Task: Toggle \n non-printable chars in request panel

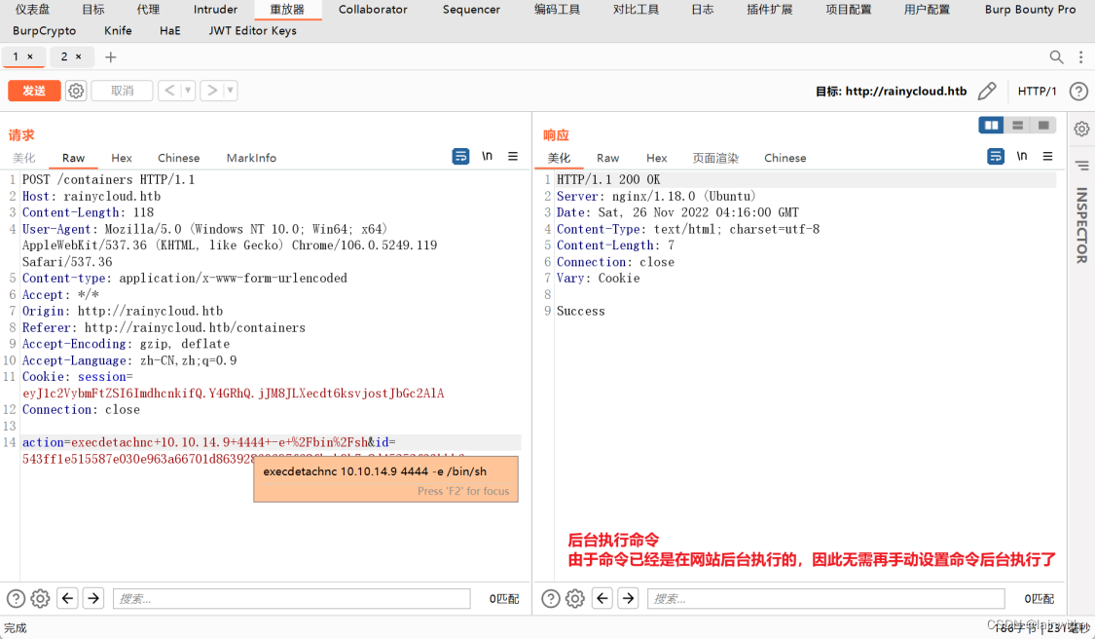Action: click(487, 156)
